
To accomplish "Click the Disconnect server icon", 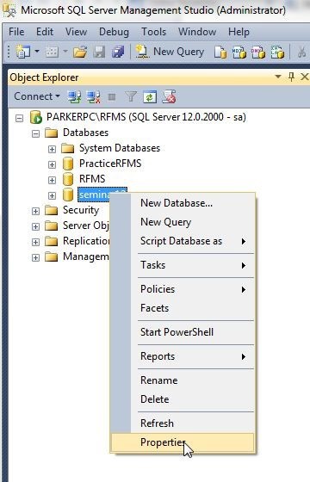I will click(94, 96).
